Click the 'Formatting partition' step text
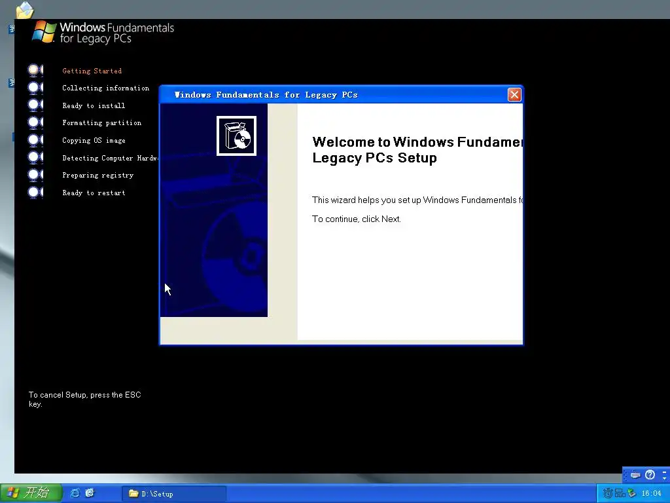The height and width of the screenshot is (503, 670). pos(101,122)
